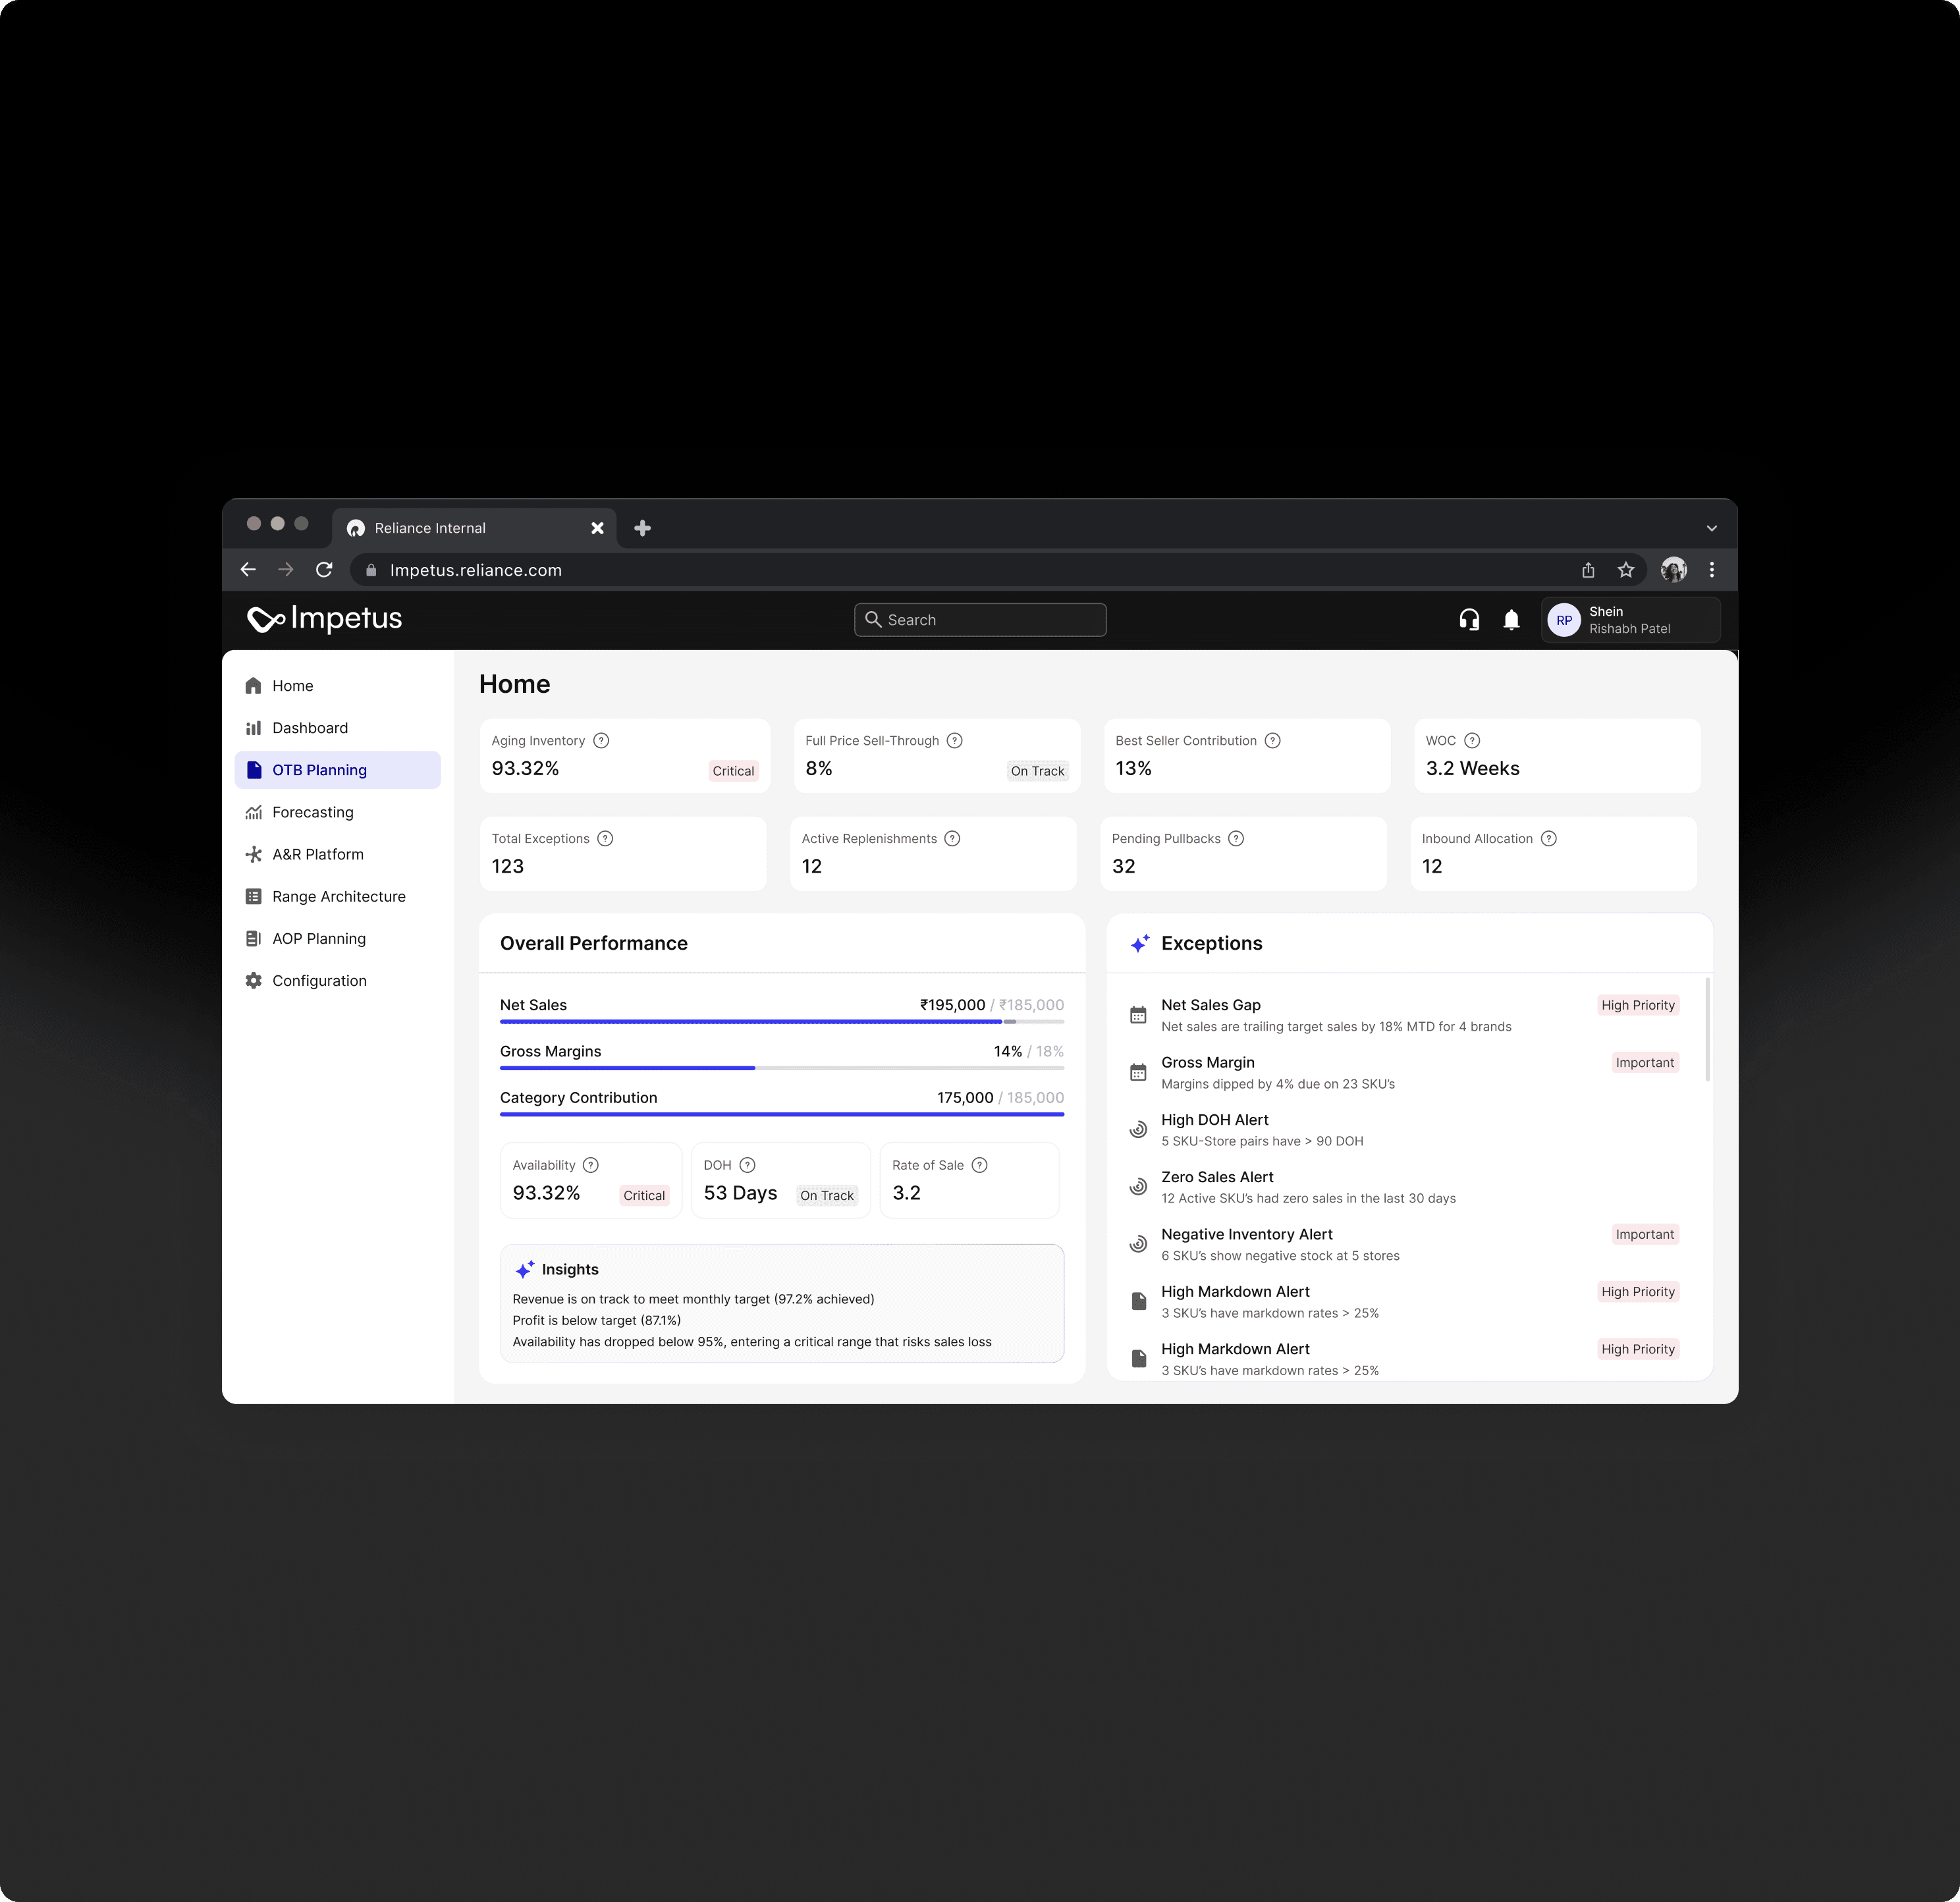Click the Gross Margins progress bar
This screenshot has width=1960, height=1902.
pos(781,1068)
